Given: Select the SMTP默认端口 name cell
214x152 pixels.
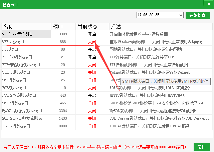Looking at the screenshot, I should click(x=26, y=80).
